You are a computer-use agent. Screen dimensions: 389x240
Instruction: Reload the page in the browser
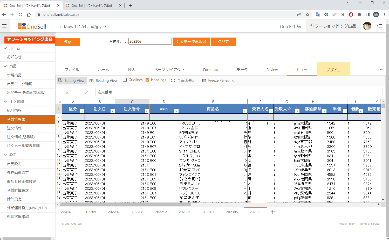point(21,14)
